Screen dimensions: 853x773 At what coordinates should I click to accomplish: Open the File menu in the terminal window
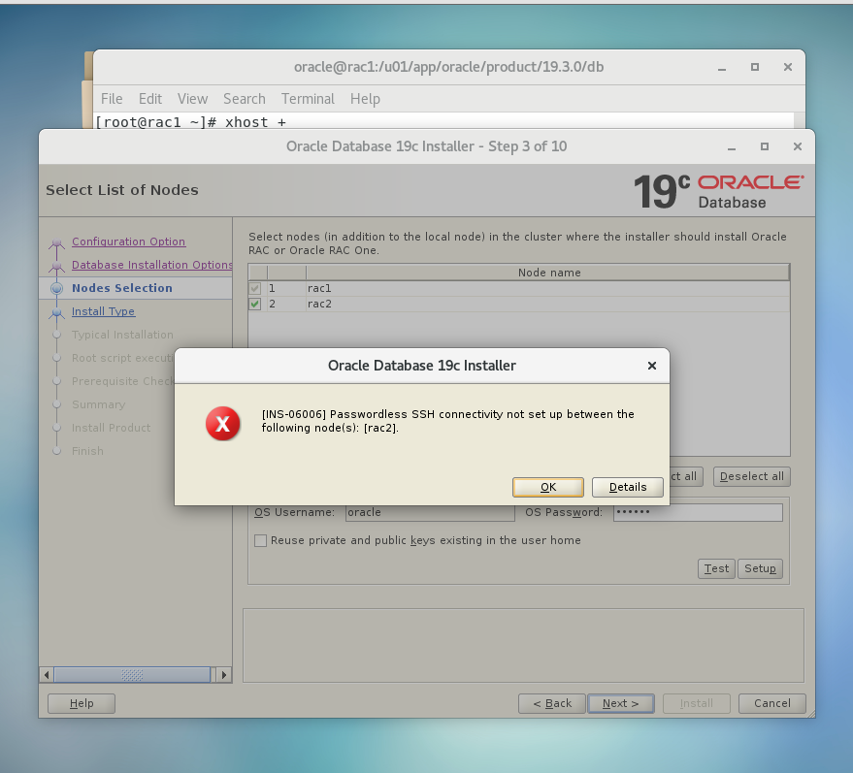coord(112,99)
